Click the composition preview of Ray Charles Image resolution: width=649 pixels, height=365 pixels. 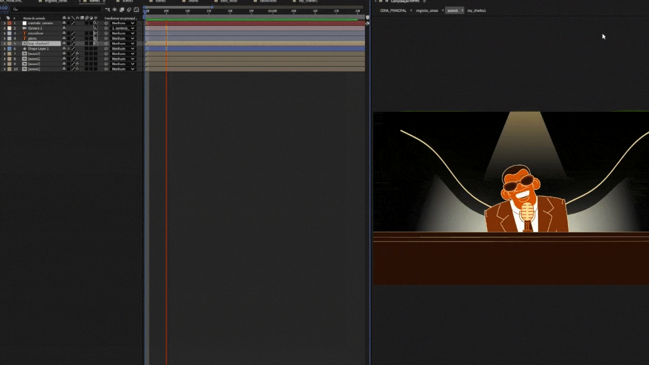pos(511,198)
